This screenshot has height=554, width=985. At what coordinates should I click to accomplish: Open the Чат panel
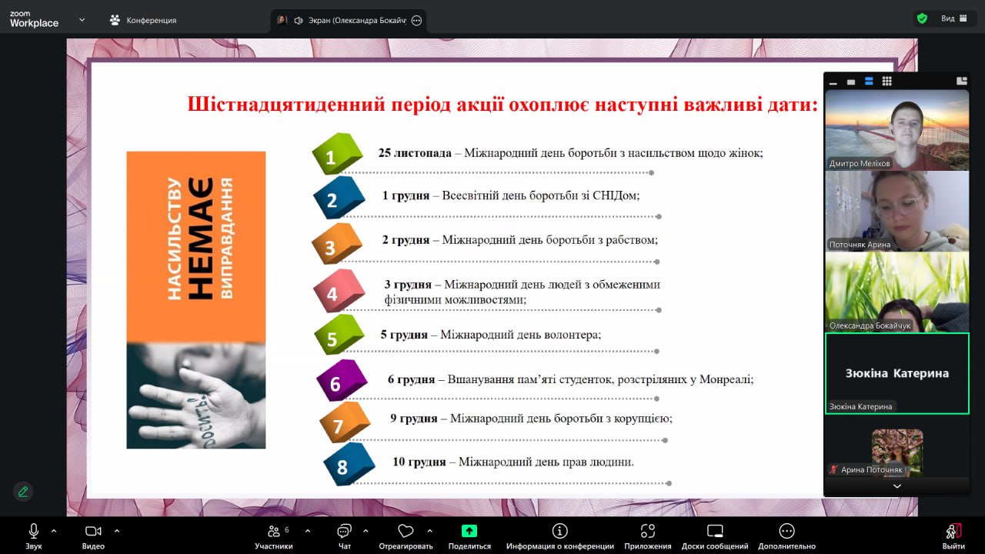point(343,530)
